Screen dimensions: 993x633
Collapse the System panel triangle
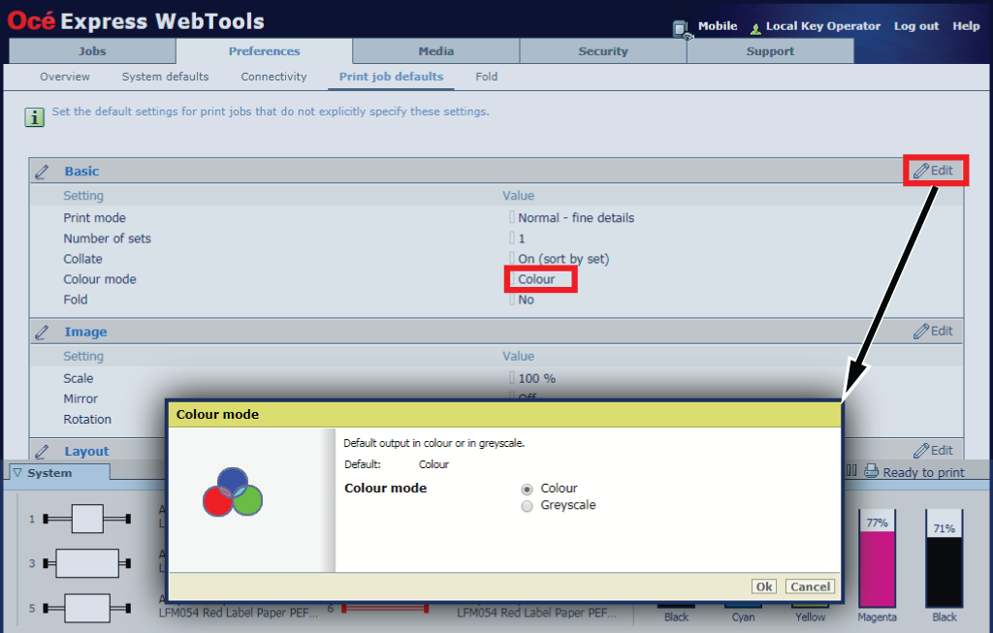pos(17,473)
